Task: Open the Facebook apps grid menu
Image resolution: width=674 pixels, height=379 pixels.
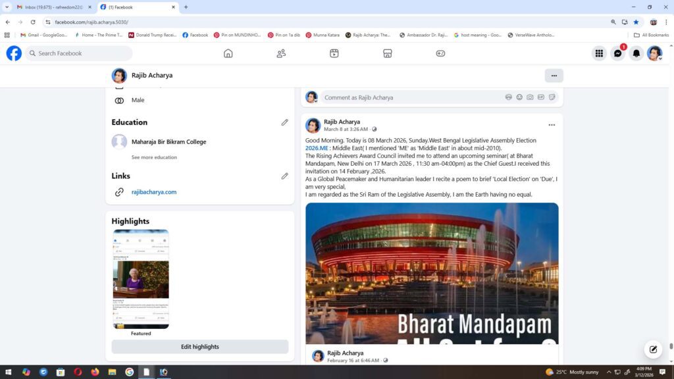Action: (599, 53)
